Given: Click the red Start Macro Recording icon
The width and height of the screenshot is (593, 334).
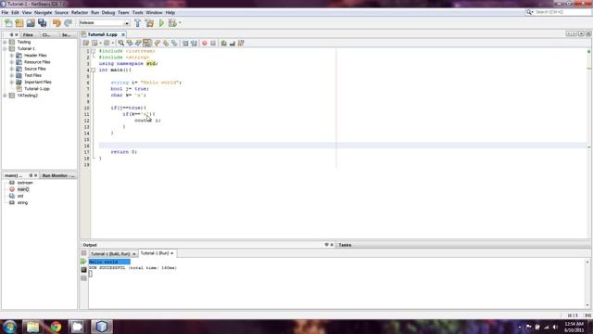Looking at the screenshot, I should tap(205, 44).
